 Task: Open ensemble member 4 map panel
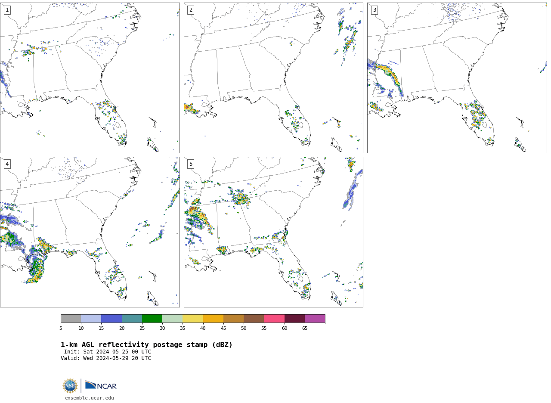click(x=90, y=232)
